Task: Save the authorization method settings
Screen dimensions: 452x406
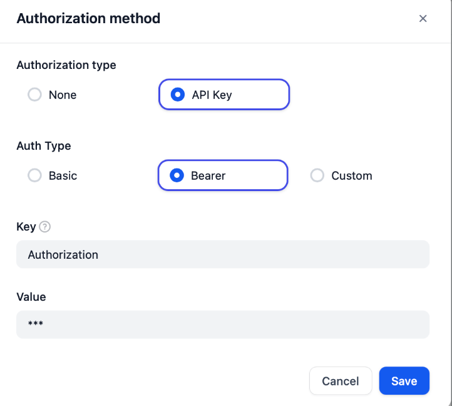Action: click(404, 381)
